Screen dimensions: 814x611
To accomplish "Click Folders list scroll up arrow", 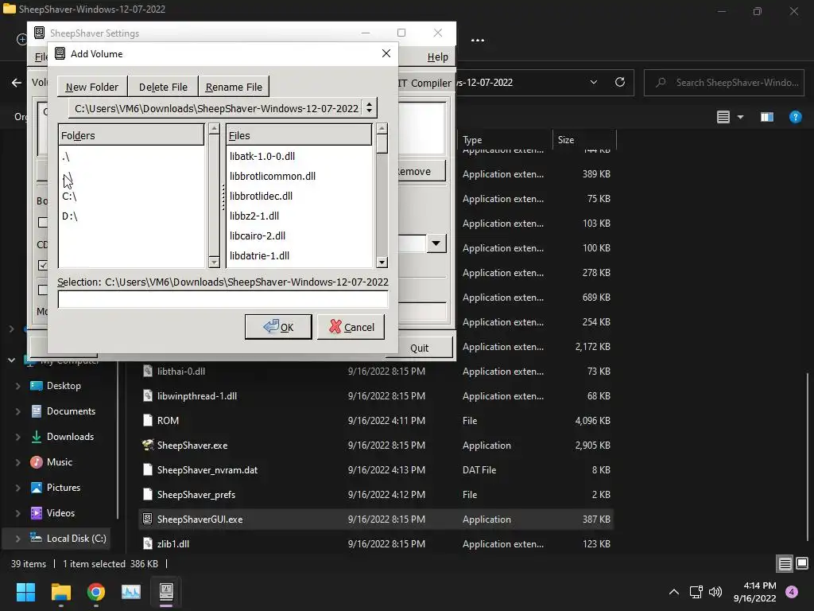I will pyautogui.click(x=214, y=128).
